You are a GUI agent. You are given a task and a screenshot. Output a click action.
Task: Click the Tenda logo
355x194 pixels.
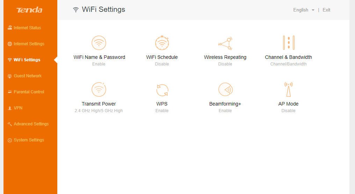click(29, 10)
